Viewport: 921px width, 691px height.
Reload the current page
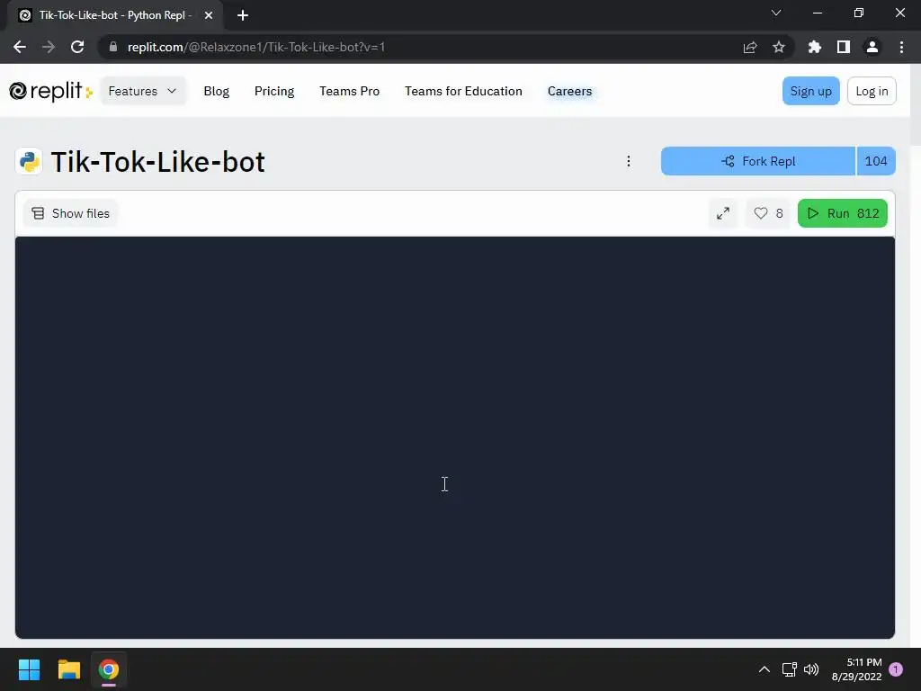click(77, 47)
